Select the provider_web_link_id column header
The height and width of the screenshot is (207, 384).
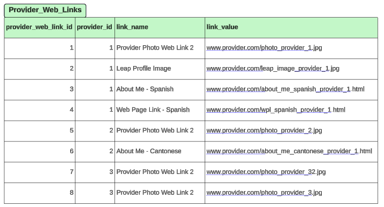click(39, 27)
